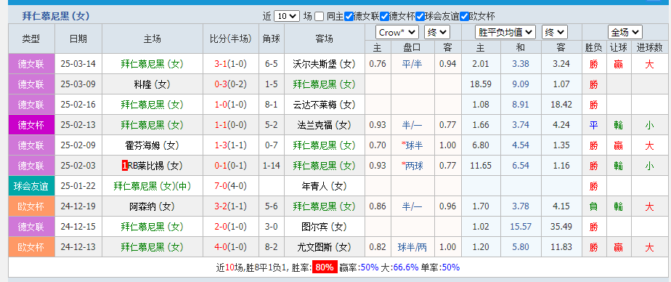Click the 欧女杯 tag on the 24-12-13 row
Image resolution: width=671 pixels, height=282 pixels.
coord(31,247)
